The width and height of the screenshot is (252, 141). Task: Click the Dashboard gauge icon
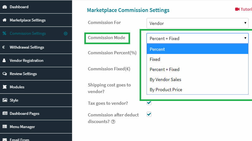5,7
